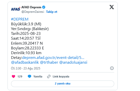Click the @DepremDairesi handle

click(33, 12)
